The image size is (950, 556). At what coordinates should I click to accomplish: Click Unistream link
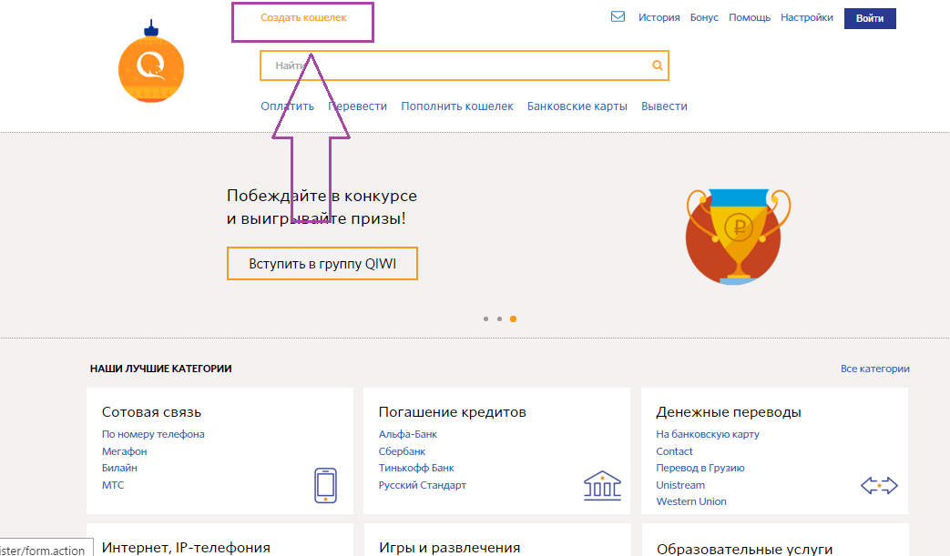pyautogui.click(x=680, y=485)
